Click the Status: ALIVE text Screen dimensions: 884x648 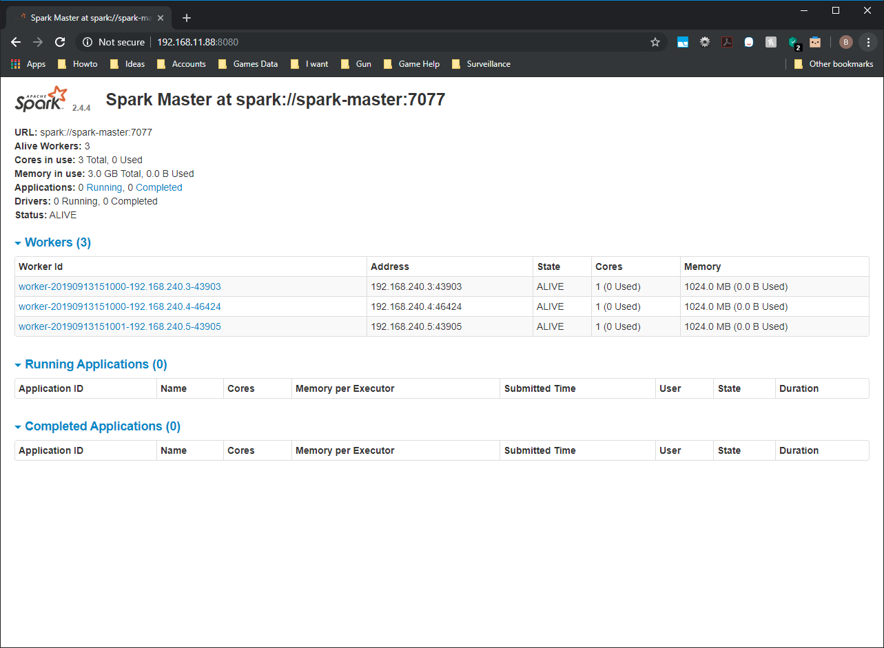(x=45, y=215)
